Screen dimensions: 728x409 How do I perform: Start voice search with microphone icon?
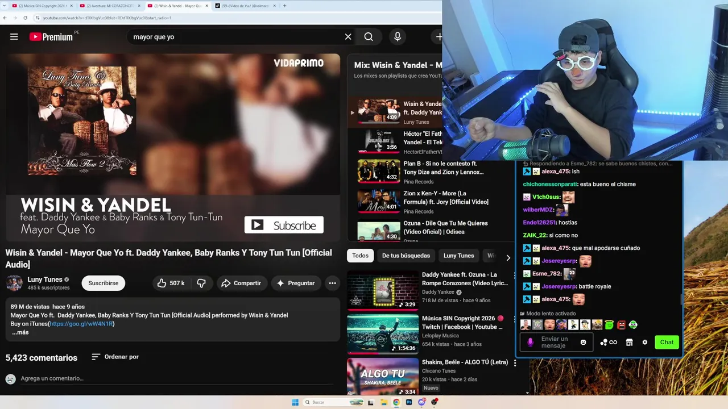coord(398,37)
